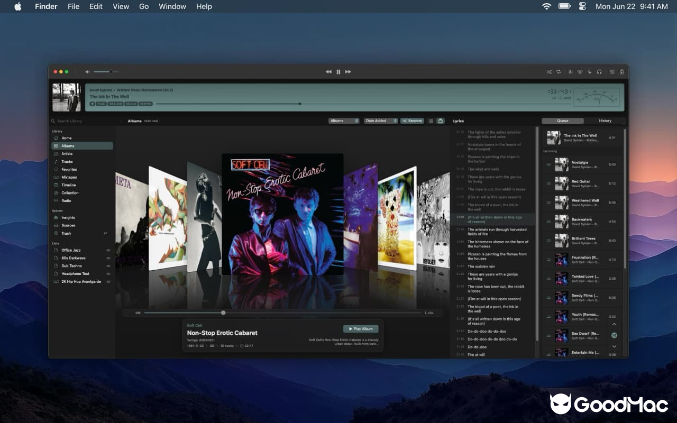Click Nostalgia in the queue
Viewport: 677px width, 423px height.
coord(582,164)
